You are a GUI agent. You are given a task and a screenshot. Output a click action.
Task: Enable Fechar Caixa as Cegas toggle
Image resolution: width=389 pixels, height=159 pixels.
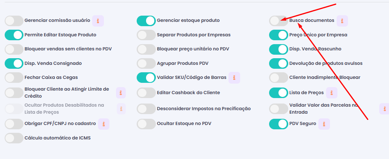pyautogui.click(x=14, y=78)
